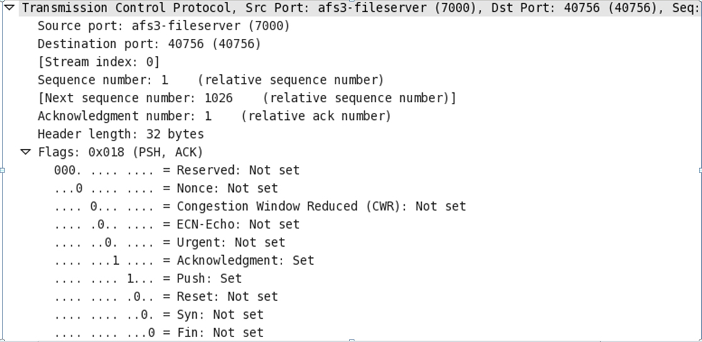Click the Header length 32 bytes row

point(121,134)
